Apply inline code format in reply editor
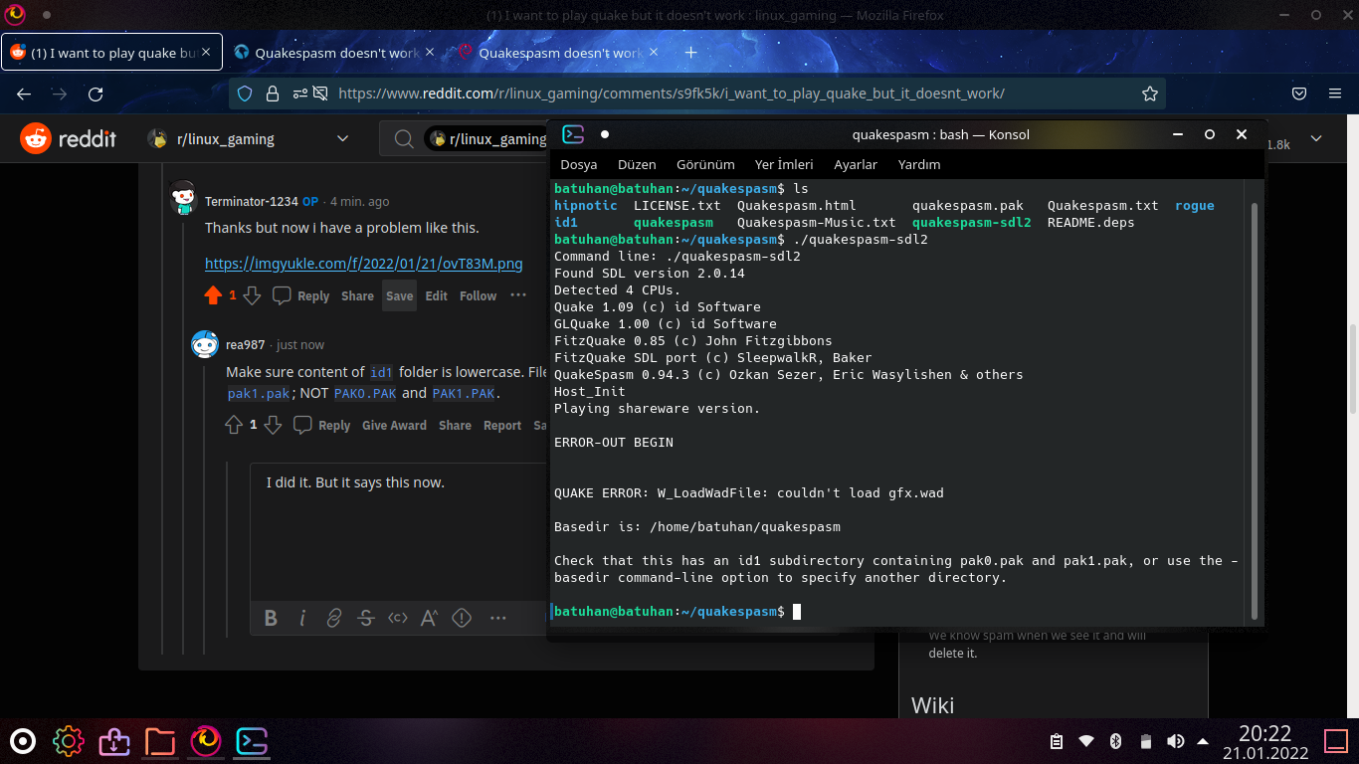 [398, 618]
